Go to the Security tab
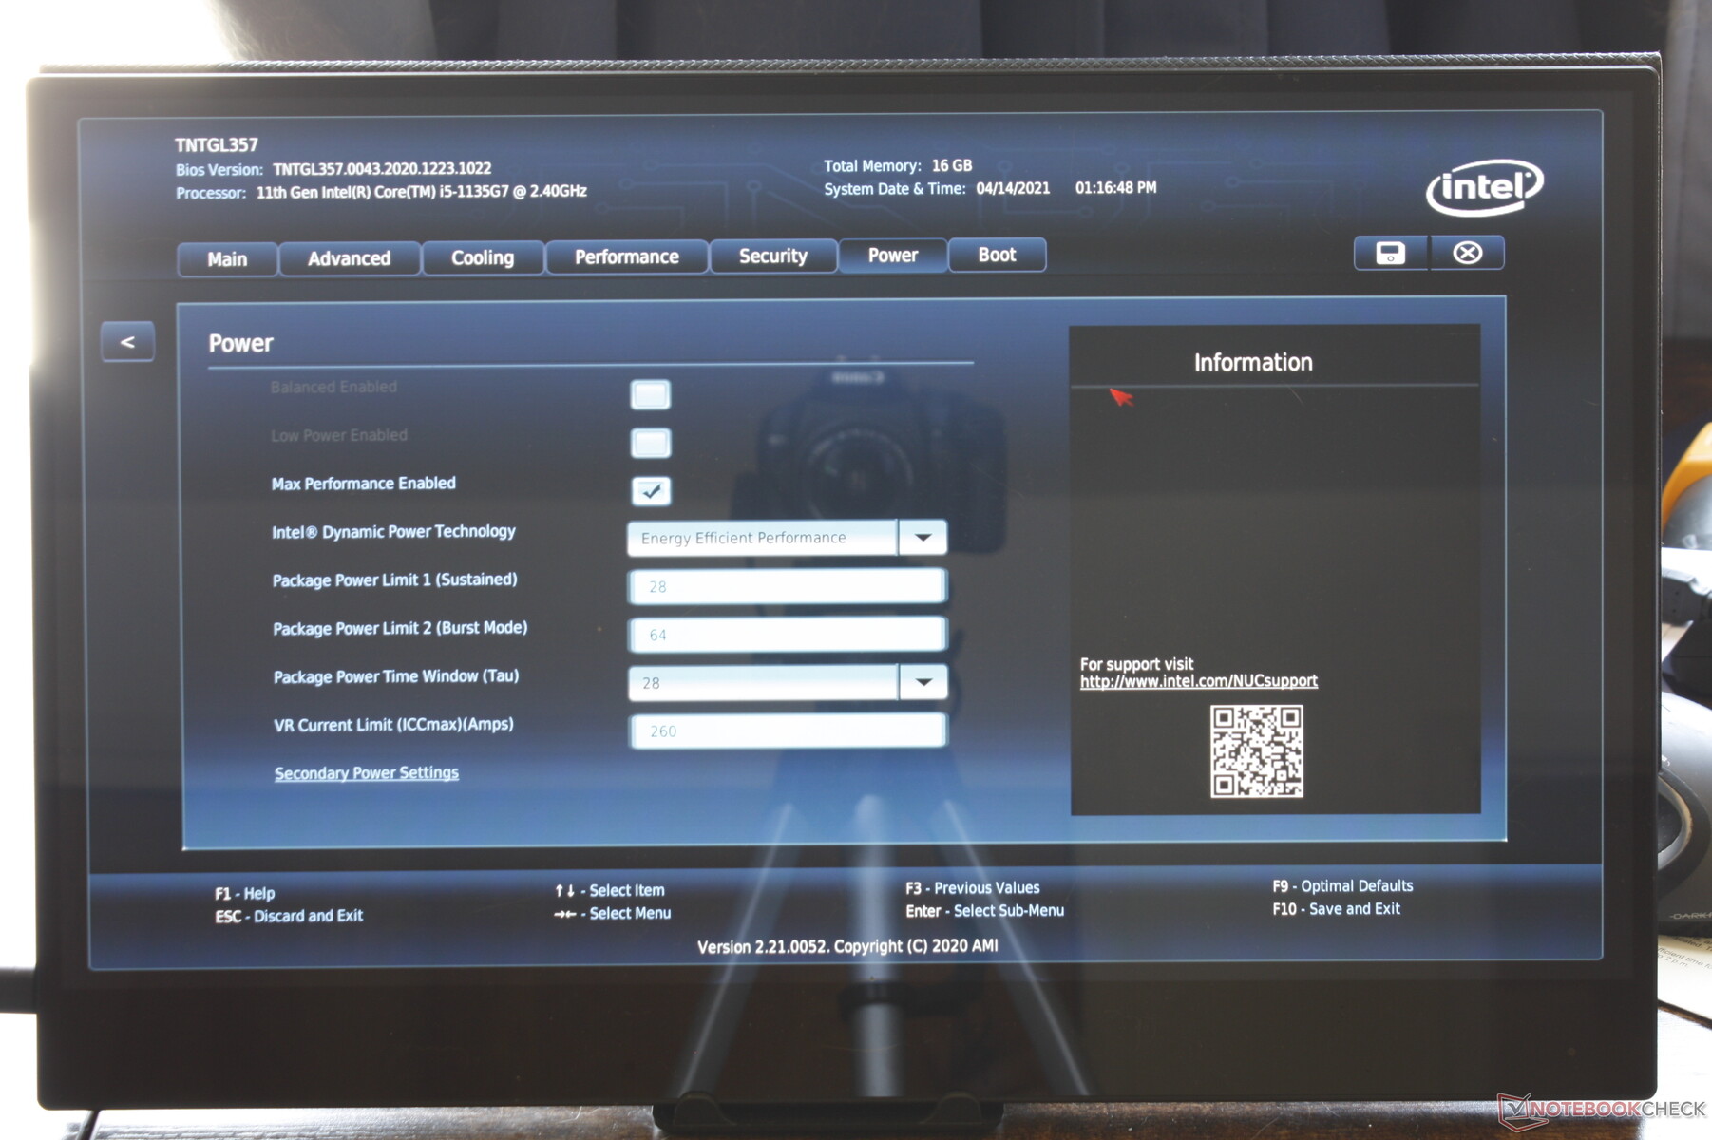 click(773, 256)
